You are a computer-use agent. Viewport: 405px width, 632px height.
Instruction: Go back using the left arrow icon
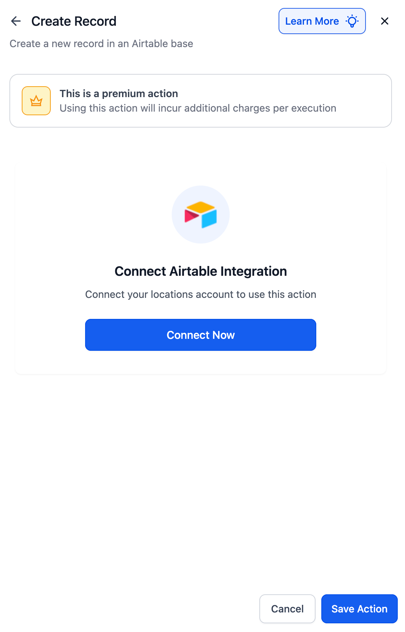point(16,21)
